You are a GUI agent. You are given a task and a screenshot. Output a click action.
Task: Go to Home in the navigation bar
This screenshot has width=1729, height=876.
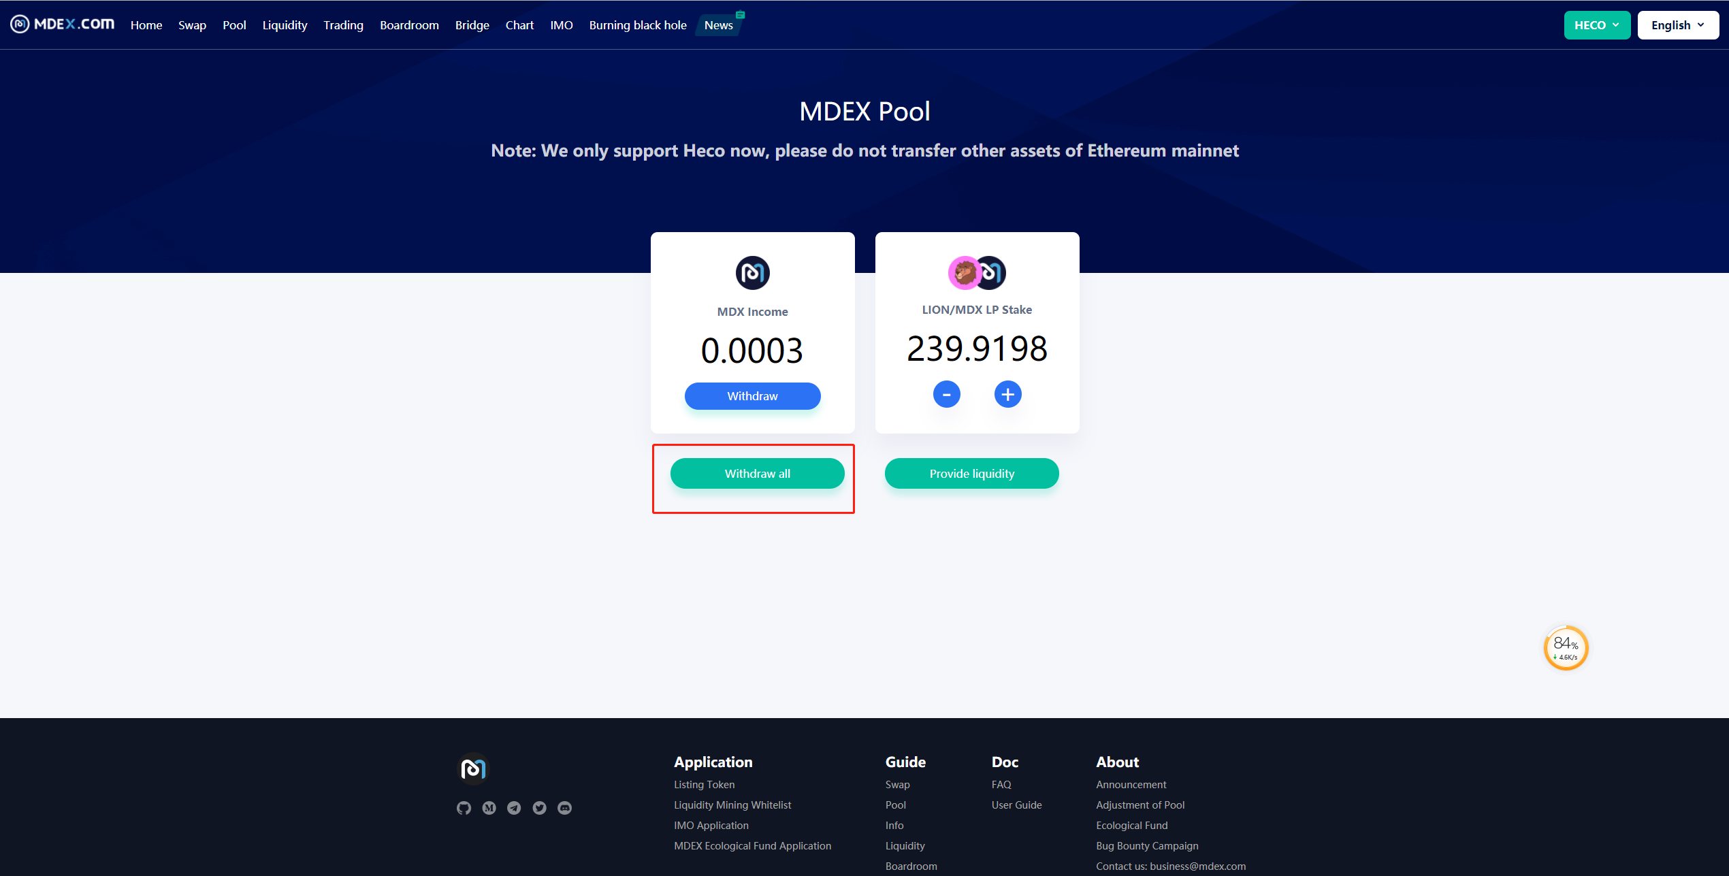(146, 25)
